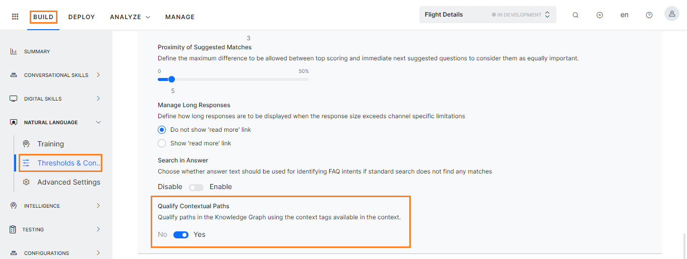Viewport: 687px width, 259px height.
Task: Turn off Qualify Contextual Paths toggle
Action: coord(181,235)
